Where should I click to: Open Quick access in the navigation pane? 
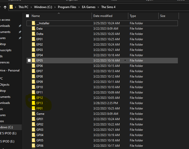[x=5, y=20]
